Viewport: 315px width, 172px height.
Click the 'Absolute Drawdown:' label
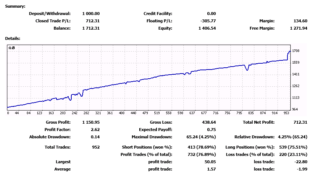point(50,137)
